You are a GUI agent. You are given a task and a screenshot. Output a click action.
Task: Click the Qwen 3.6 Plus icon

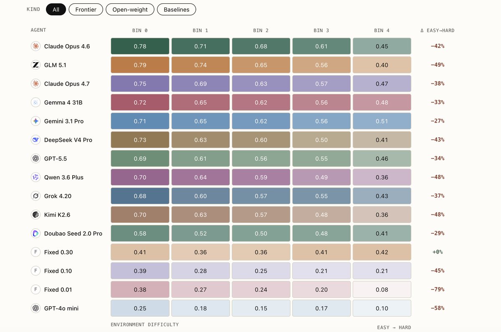click(35, 177)
